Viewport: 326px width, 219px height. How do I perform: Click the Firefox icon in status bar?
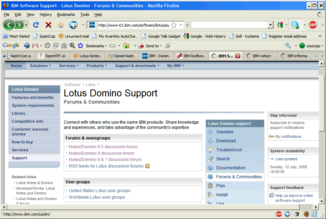[x=307, y=214]
